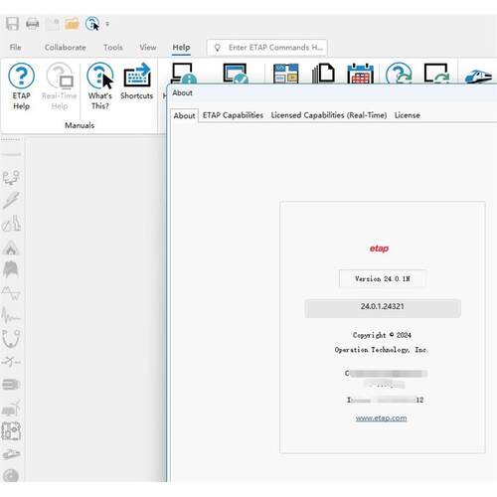Screen dimensions: 497x497
Task: Open ETAP Help from the ribbon
Action: [21, 86]
